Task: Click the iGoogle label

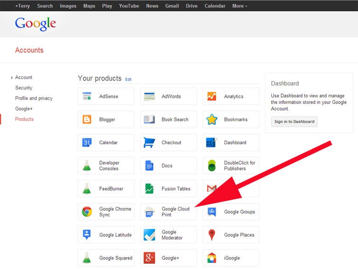Action: pyautogui.click(x=232, y=258)
